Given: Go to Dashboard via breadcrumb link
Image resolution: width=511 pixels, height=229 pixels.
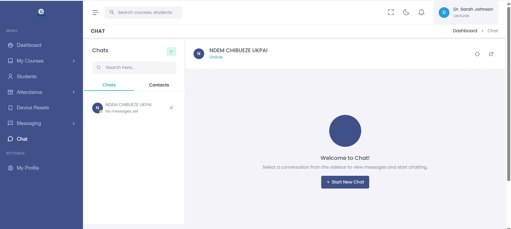Looking at the screenshot, I should coord(465,31).
